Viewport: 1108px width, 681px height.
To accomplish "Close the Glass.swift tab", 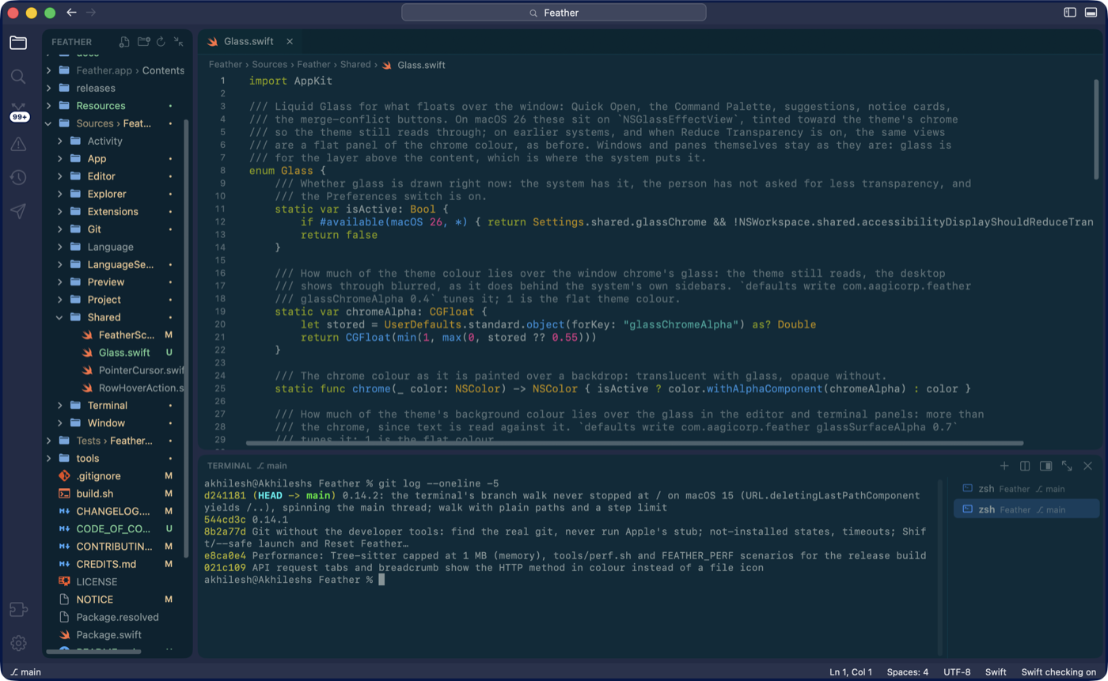I will [x=290, y=42].
